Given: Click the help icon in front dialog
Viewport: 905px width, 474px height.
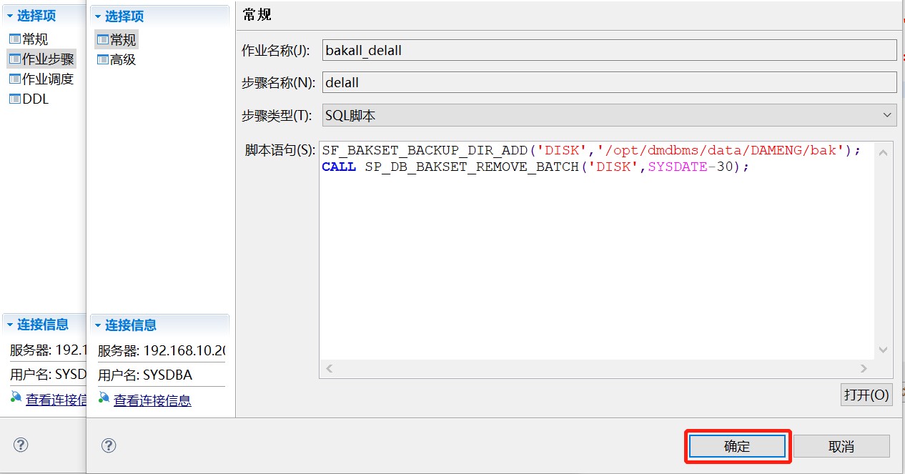Looking at the screenshot, I should click(x=109, y=445).
